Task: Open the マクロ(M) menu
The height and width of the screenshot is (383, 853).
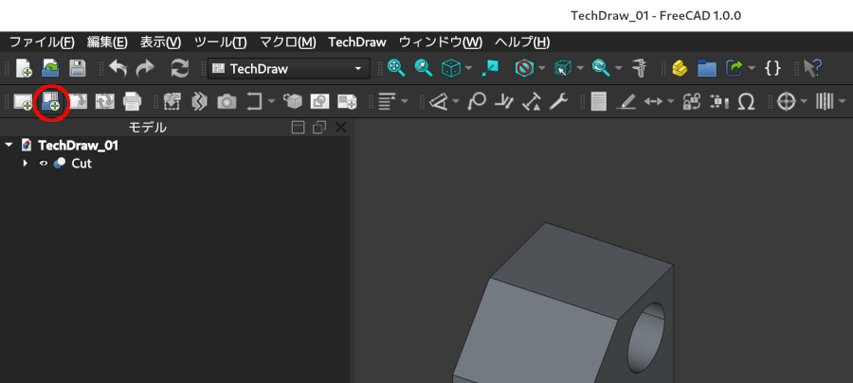Action: 288,42
